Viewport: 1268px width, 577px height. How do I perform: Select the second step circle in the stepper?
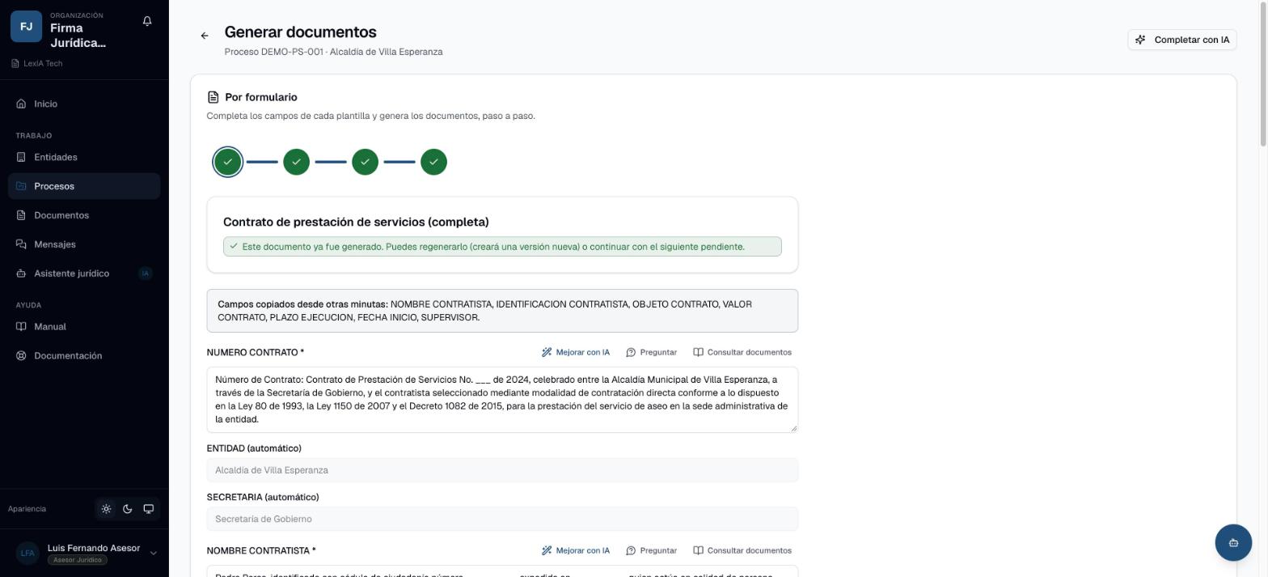pyautogui.click(x=297, y=162)
